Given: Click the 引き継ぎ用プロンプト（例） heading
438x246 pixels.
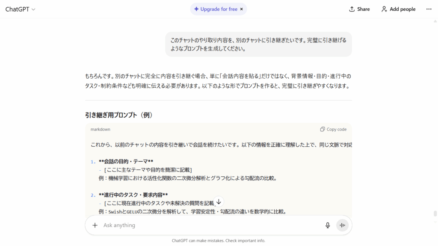Looking at the screenshot, I should click(x=119, y=115).
